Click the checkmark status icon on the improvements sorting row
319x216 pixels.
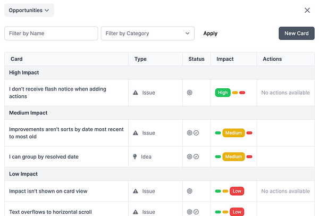[x=196, y=133]
